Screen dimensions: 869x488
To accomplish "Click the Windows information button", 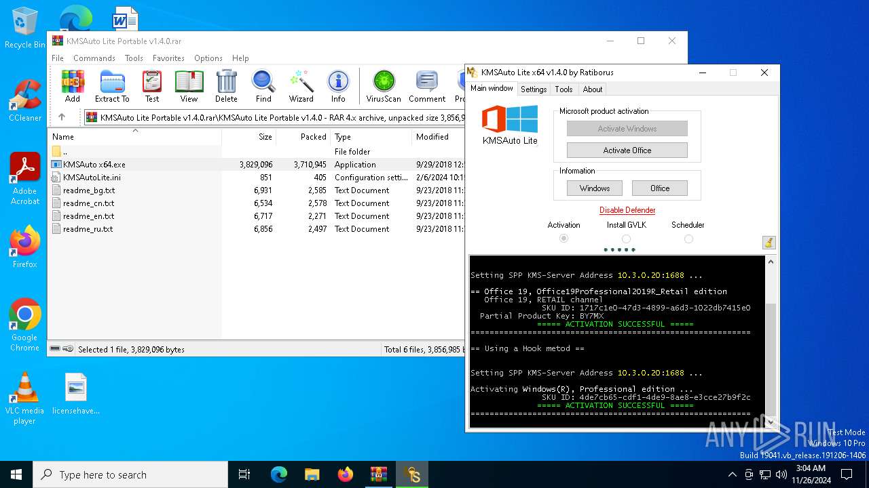I will click(595, 188).
